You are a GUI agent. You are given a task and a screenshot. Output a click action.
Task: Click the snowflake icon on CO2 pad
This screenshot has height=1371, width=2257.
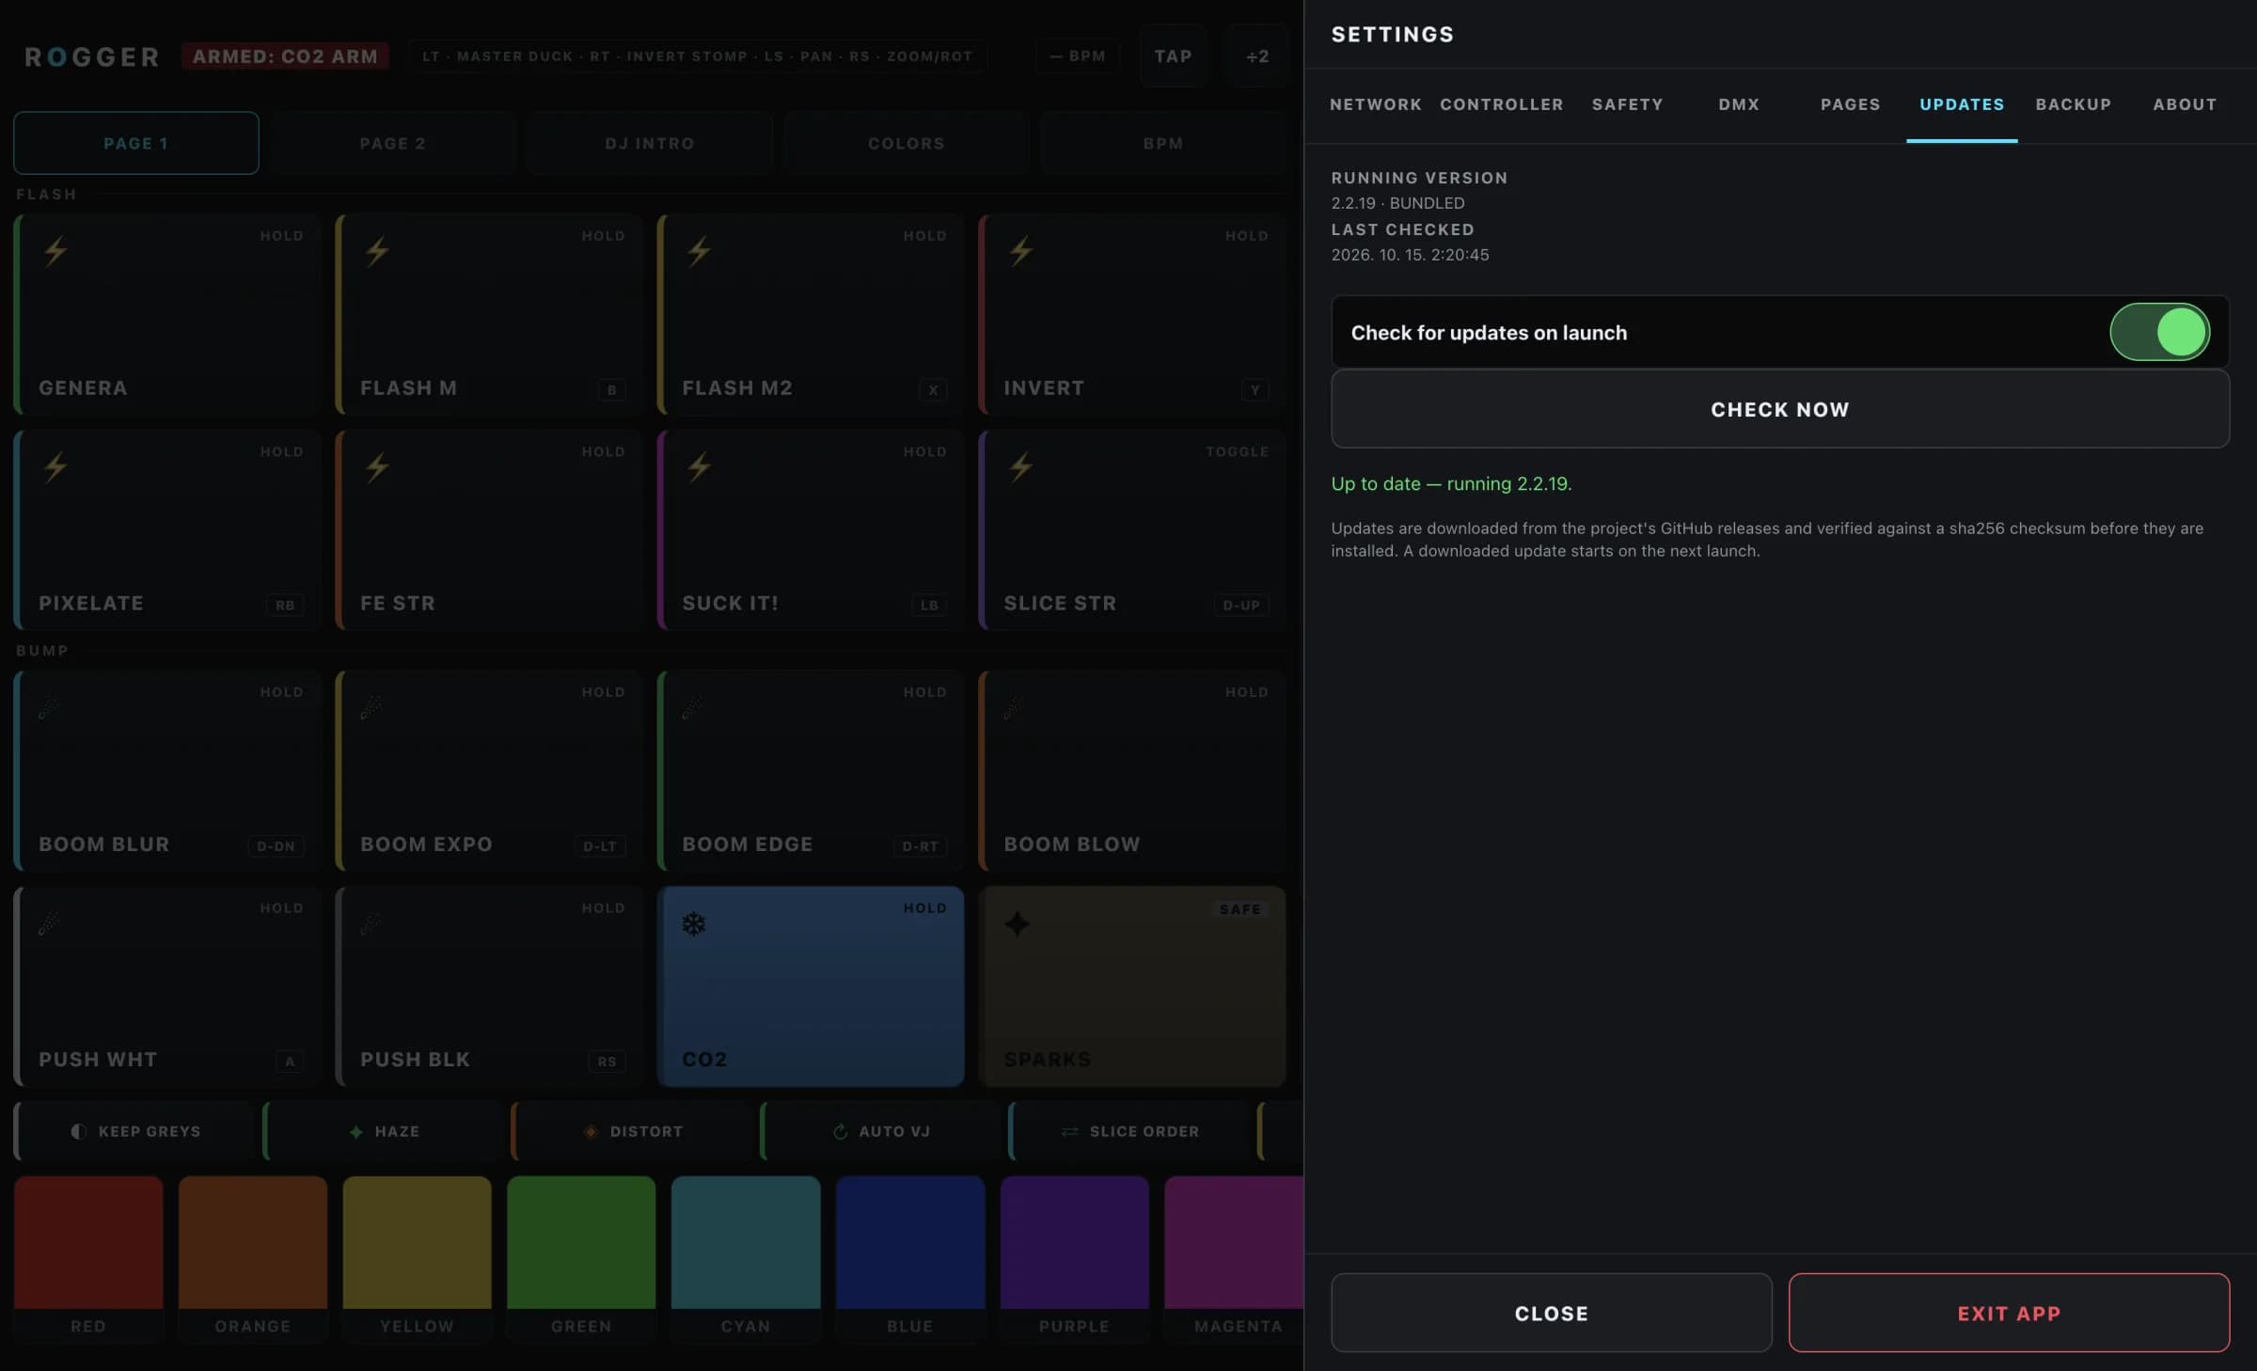[x=694, y=924]
